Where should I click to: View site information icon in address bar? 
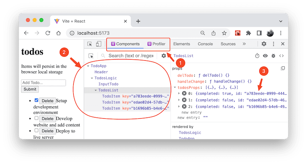tap(72, 33)
